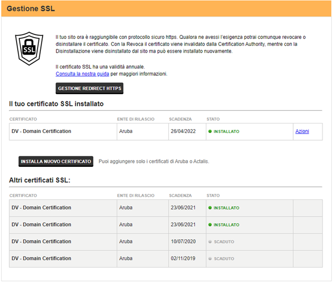
Task: Click INSTALLATO status label in 26/04/2022 row
Action: tap(227, 132)
